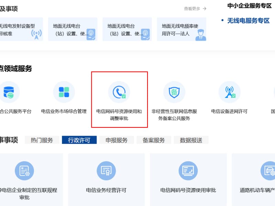Click the 电信网码号资源使用和调整审批 phone icon
The height and width of the screenshot is (206, 275).
coord(119,92)
